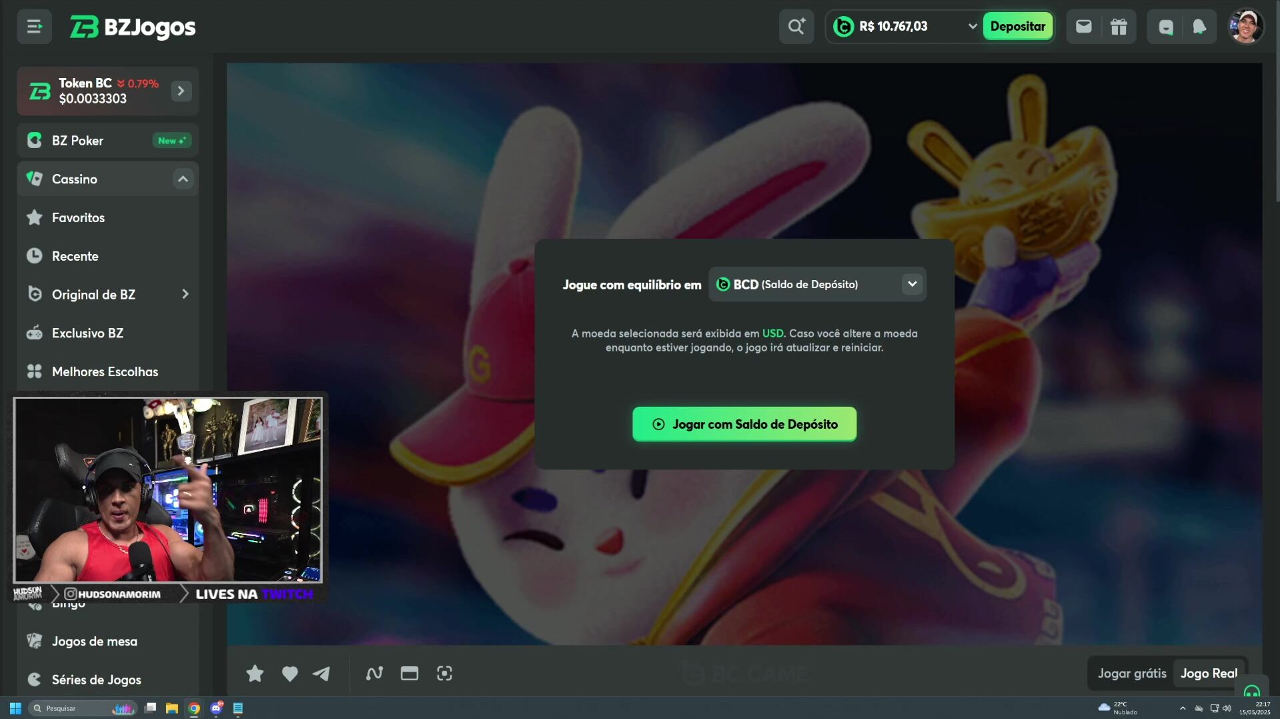This screenshot has height=719, width=1280.
Task: Go to Recente in sidebar
Action: click(x=108, y=256)
